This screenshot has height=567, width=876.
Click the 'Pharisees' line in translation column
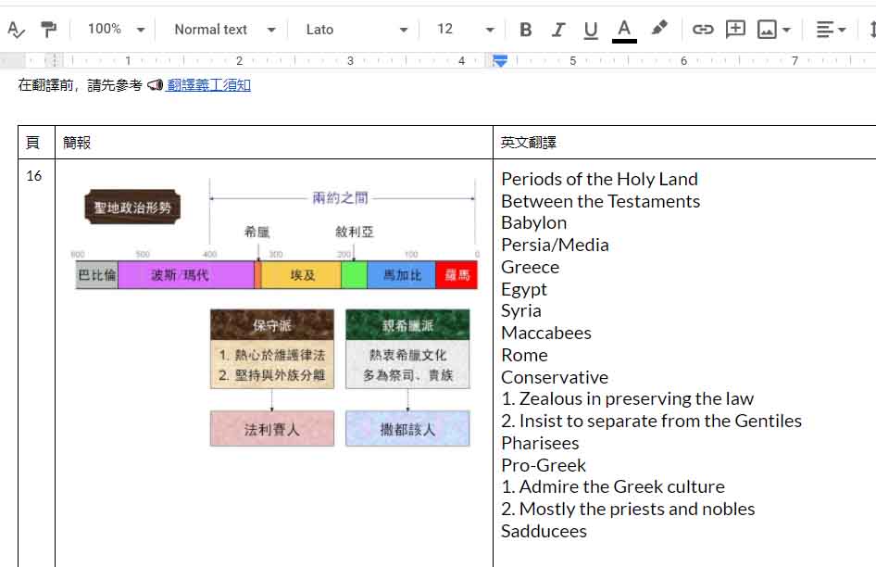[540, 443]
